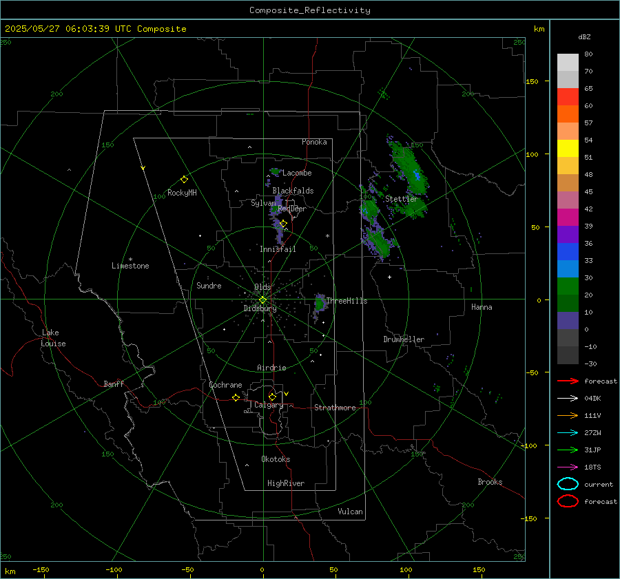620x579 pixels.
Task: Click the Limestone label on map
Action: [x=130, y=266]
